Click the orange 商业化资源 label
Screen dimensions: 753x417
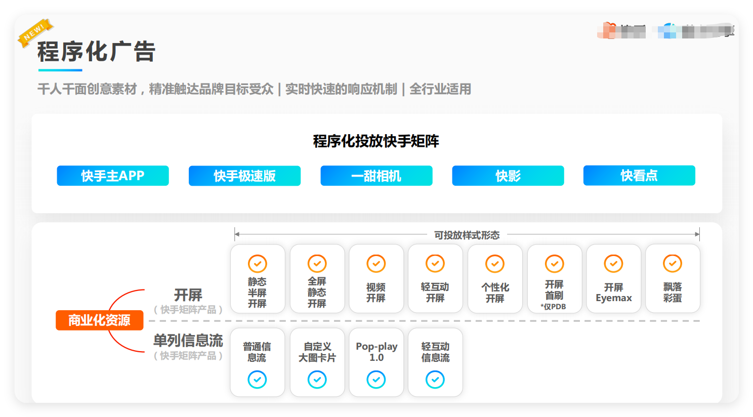click(99, 320)
